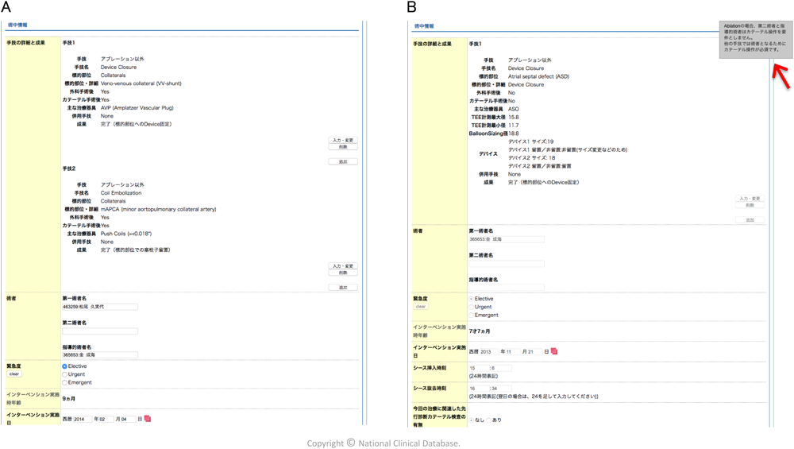This screenshot has height=449, width=794.
Task: Click 入力・変更 button for 手技1 in panel A
Action: pyautogui.click(x=343, y=140)
